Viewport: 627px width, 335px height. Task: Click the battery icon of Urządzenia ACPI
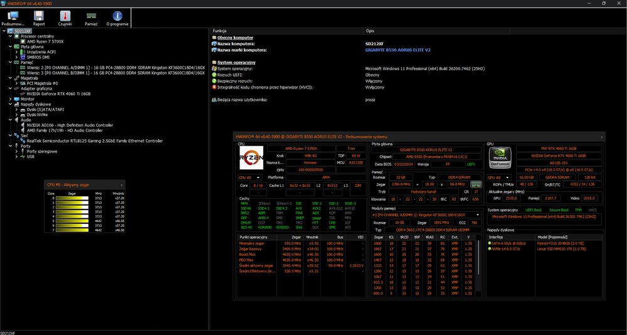coord(23,51)
